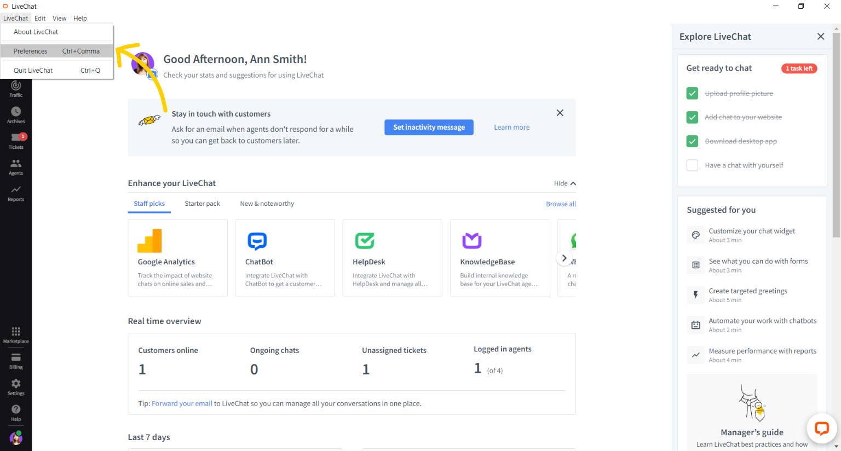This screenshot has width=841, height=451.
Task: Open the Forward your email link
Action: point(182,403)
